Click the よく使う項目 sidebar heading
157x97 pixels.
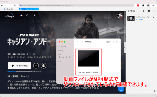tap(62, 46)
